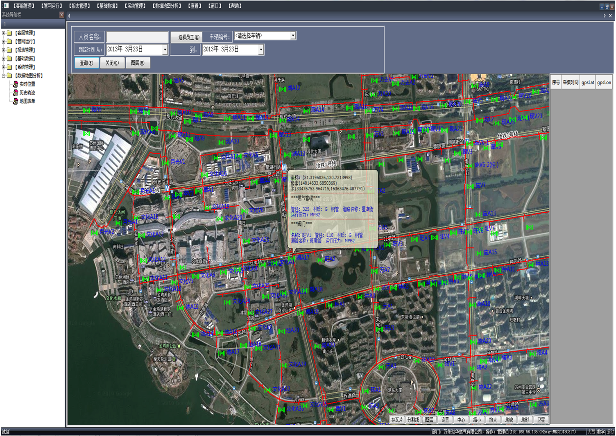The height and width of the screenshot is (436, 616).
Task: Click the 历史轨迹 tree icon
Action: point(16,93)
